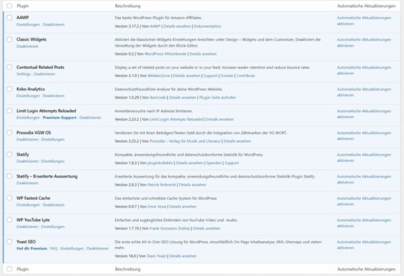Deactivate Koko Analytics plugin

coord(54,96)
